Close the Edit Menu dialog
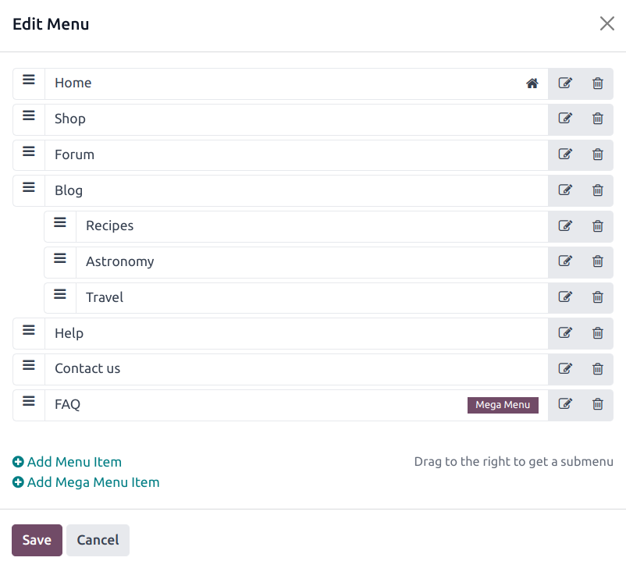This screenshot has width=626, height=561. click(606, 23)
